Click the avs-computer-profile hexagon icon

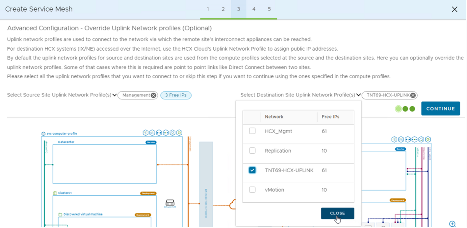(x=43, y=133)
